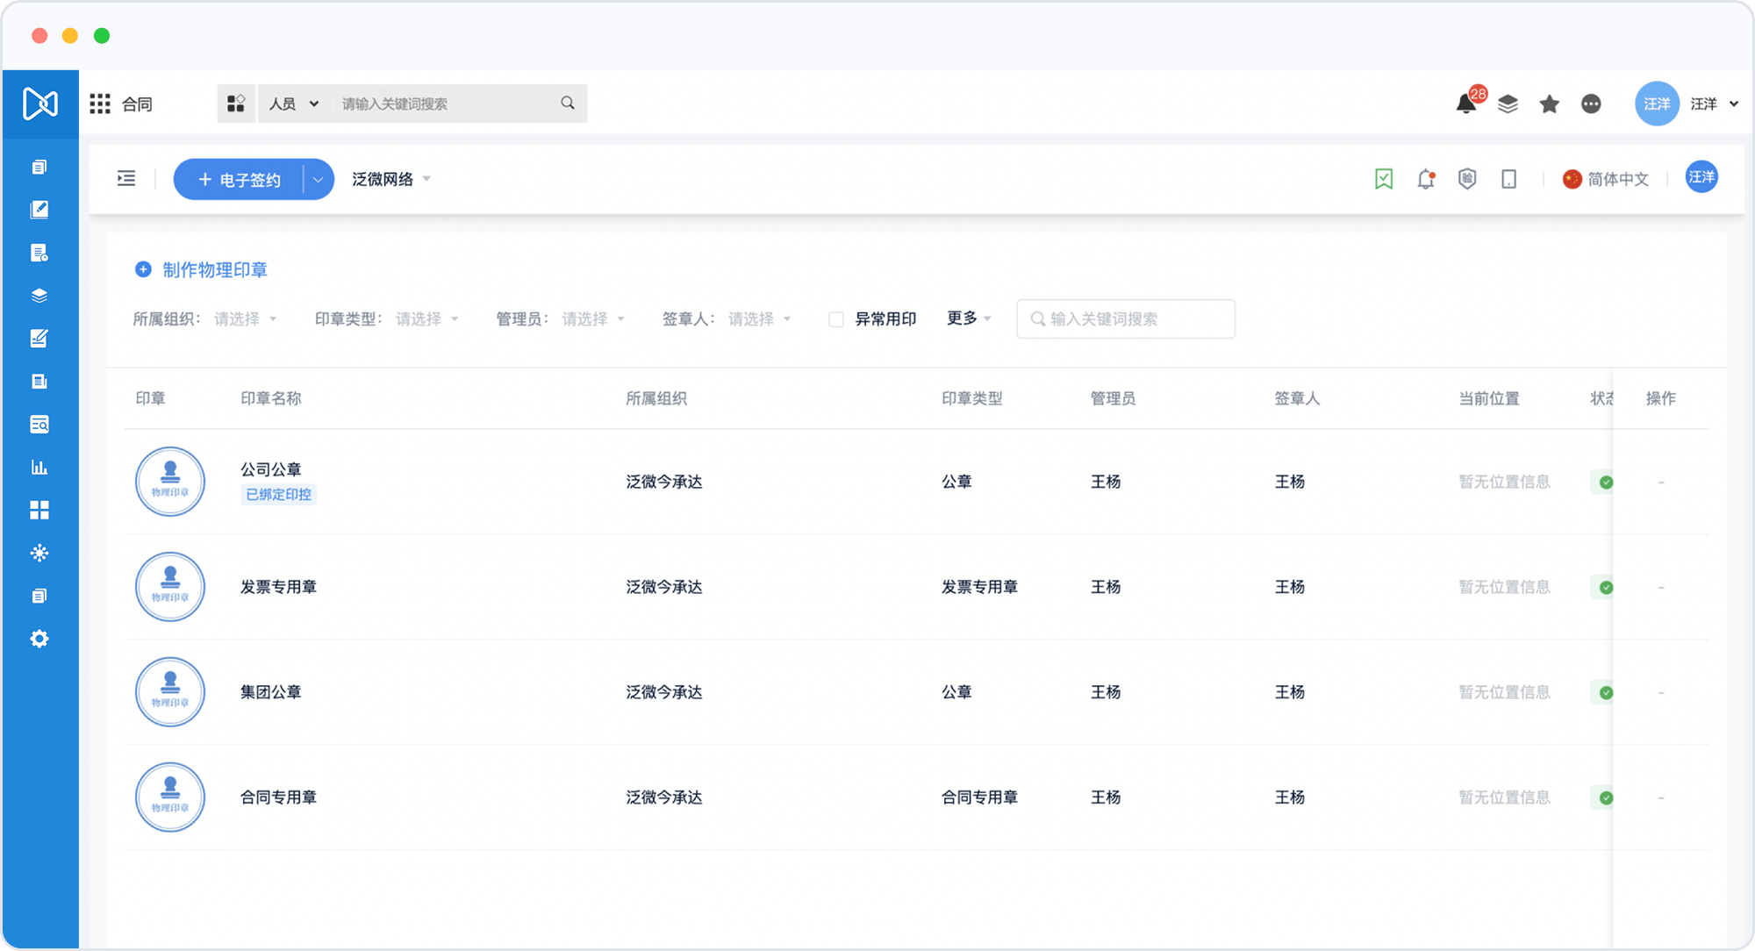Click the 公司公章 seal thumbnail
Viewport: 1755px width, 951px height.
tap(170, 482)
